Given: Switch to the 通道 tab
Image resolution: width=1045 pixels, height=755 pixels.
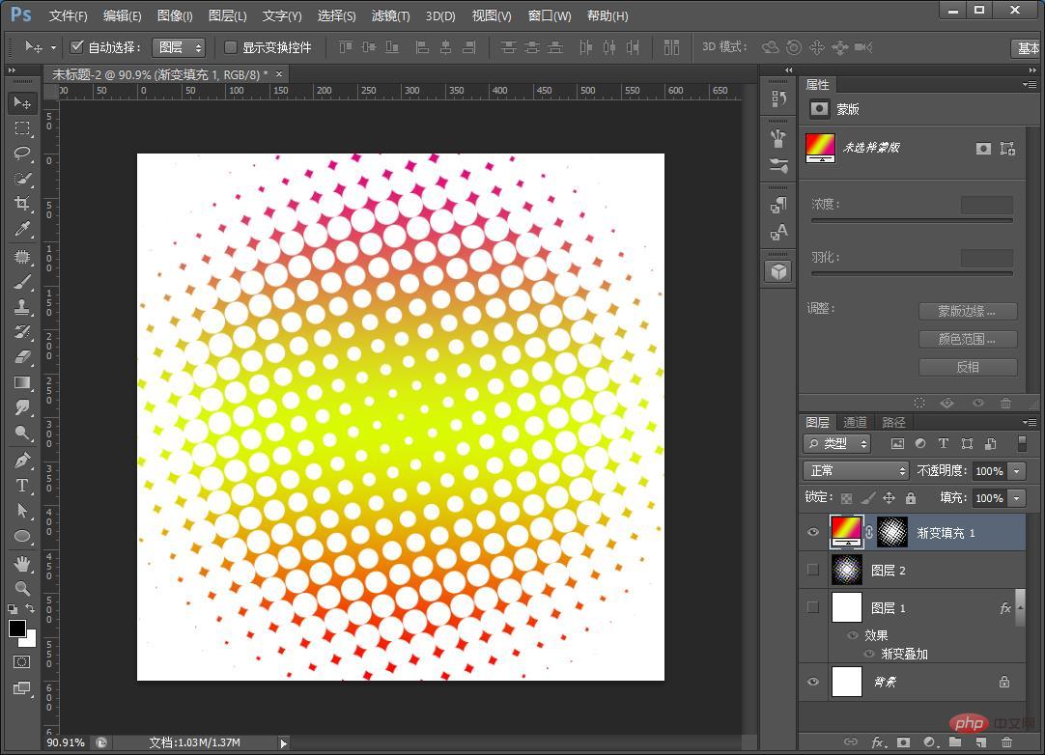Looking at the screenshot, I should (855, 422).
